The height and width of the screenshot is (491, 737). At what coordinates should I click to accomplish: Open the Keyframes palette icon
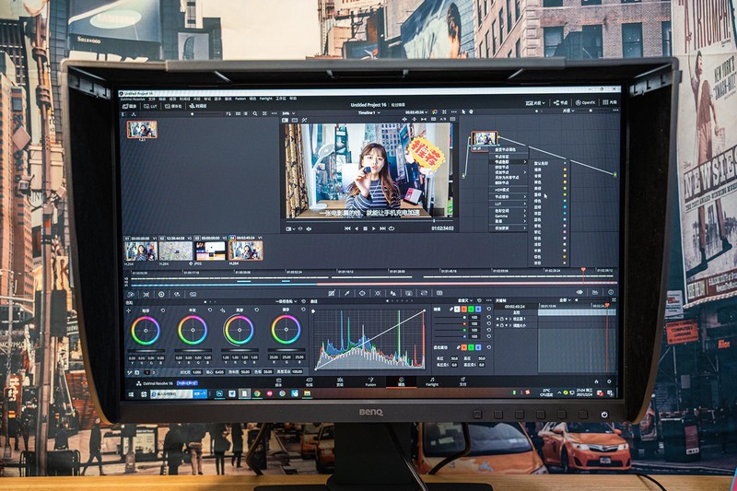pyautogui.click(x=579, y=292)
